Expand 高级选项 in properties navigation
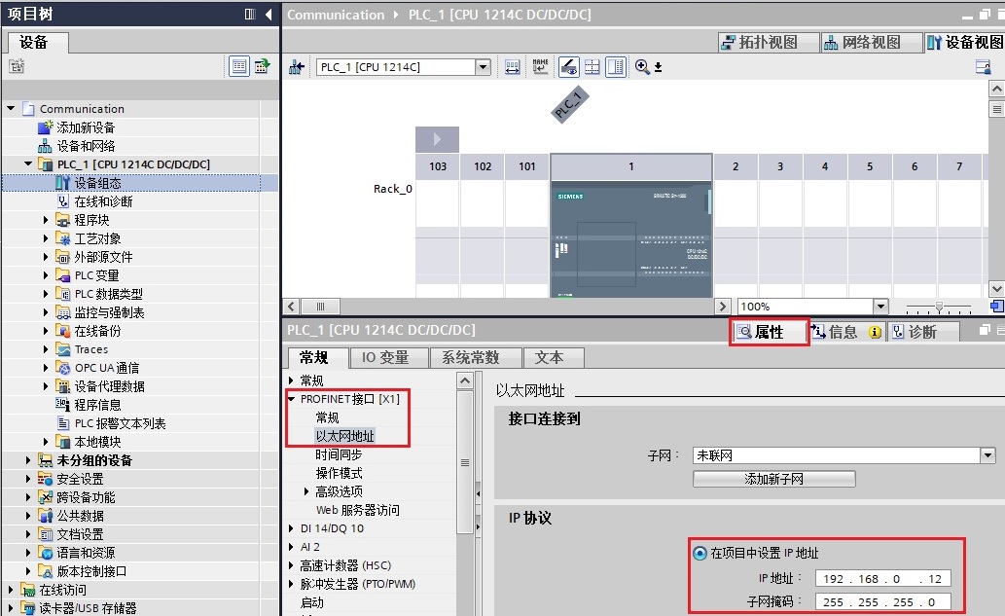1005x616 pixels. pos(306,491)
